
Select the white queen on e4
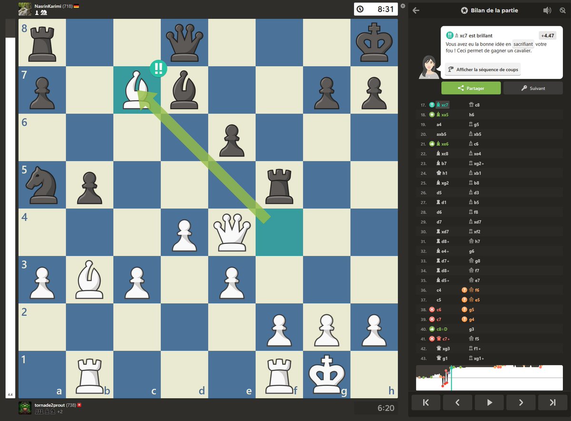(232, 232)
